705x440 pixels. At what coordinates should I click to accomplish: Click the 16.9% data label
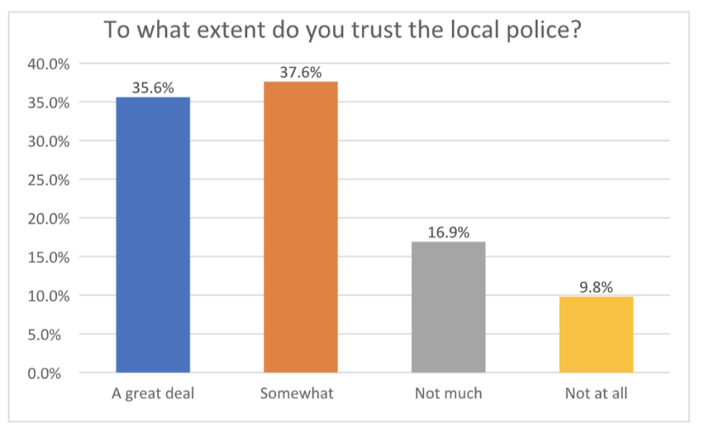448,232
